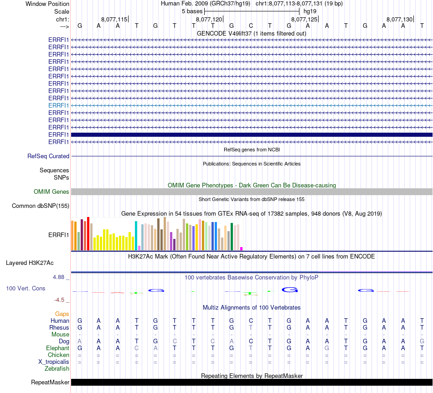Click the sequence direction arrow label
The width and height of the screenshot is (433, 393).
(x=64, y=26)
